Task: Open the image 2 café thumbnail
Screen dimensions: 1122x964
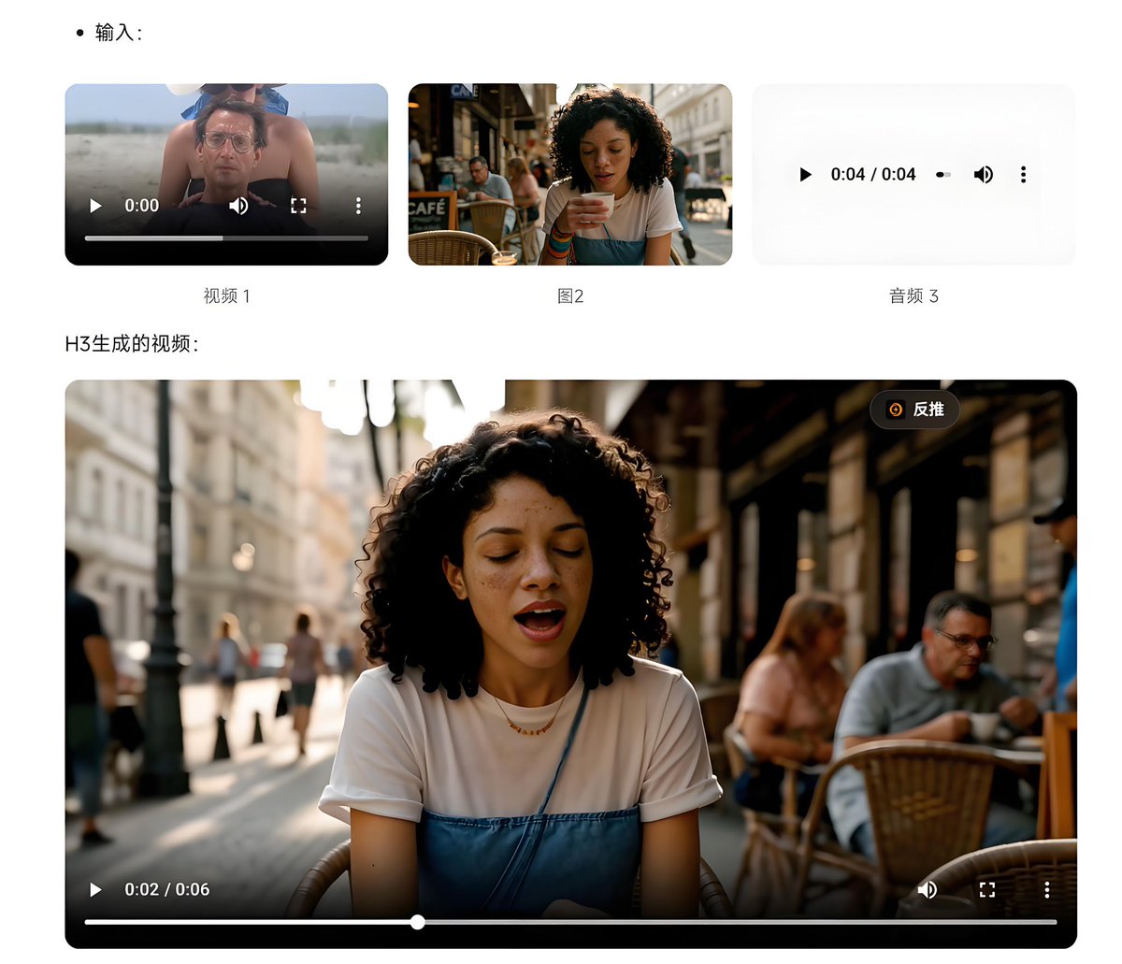Action: [x=570, y=175]
